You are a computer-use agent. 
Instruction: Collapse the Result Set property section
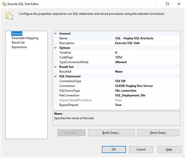pos(55,67)
